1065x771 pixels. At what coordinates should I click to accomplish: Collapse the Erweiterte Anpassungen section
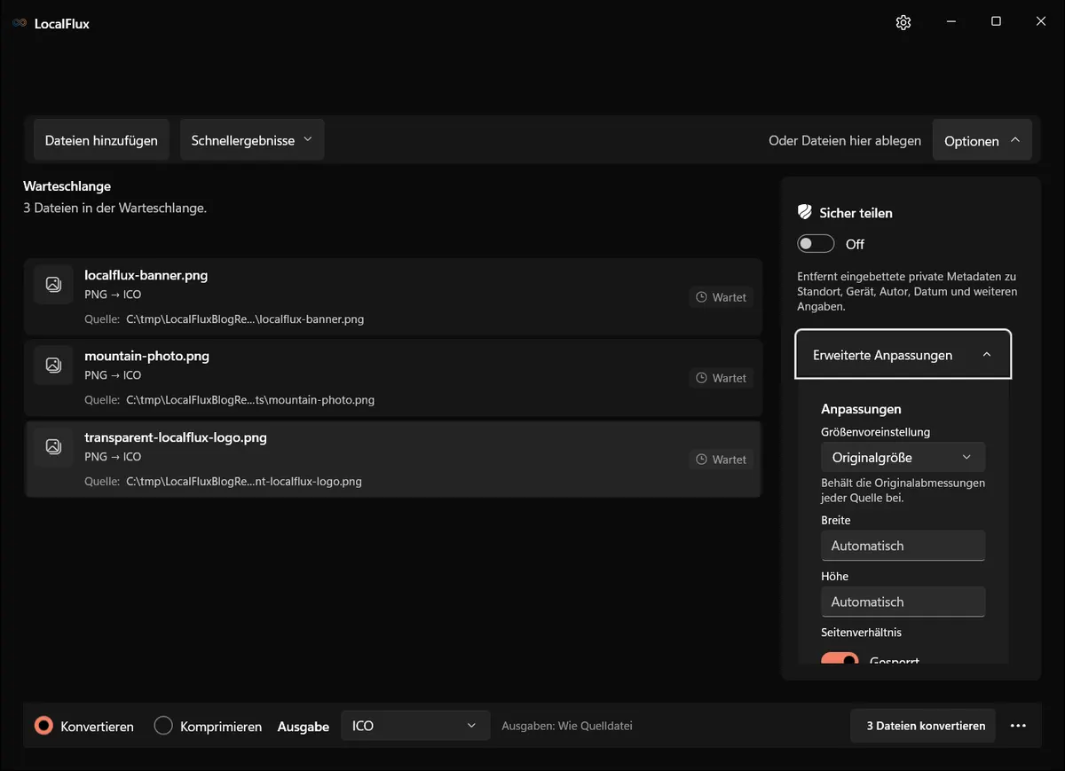[903, 355]
